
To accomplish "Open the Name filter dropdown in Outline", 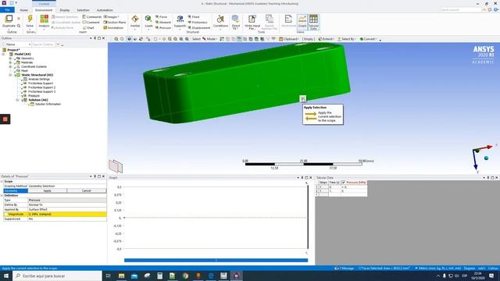I will pyautogui.click(x=18, y=44).
